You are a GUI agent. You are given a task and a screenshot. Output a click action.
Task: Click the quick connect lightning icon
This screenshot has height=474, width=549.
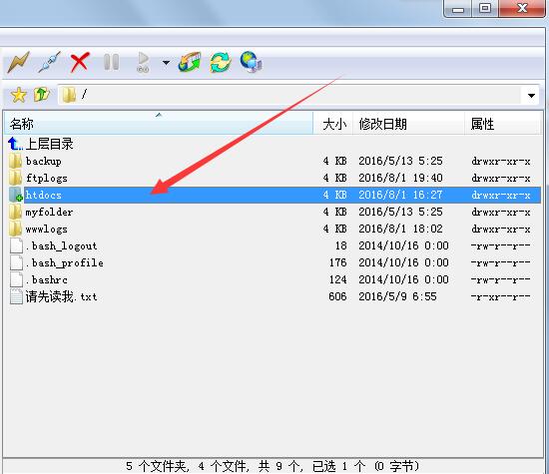(18, 62)
